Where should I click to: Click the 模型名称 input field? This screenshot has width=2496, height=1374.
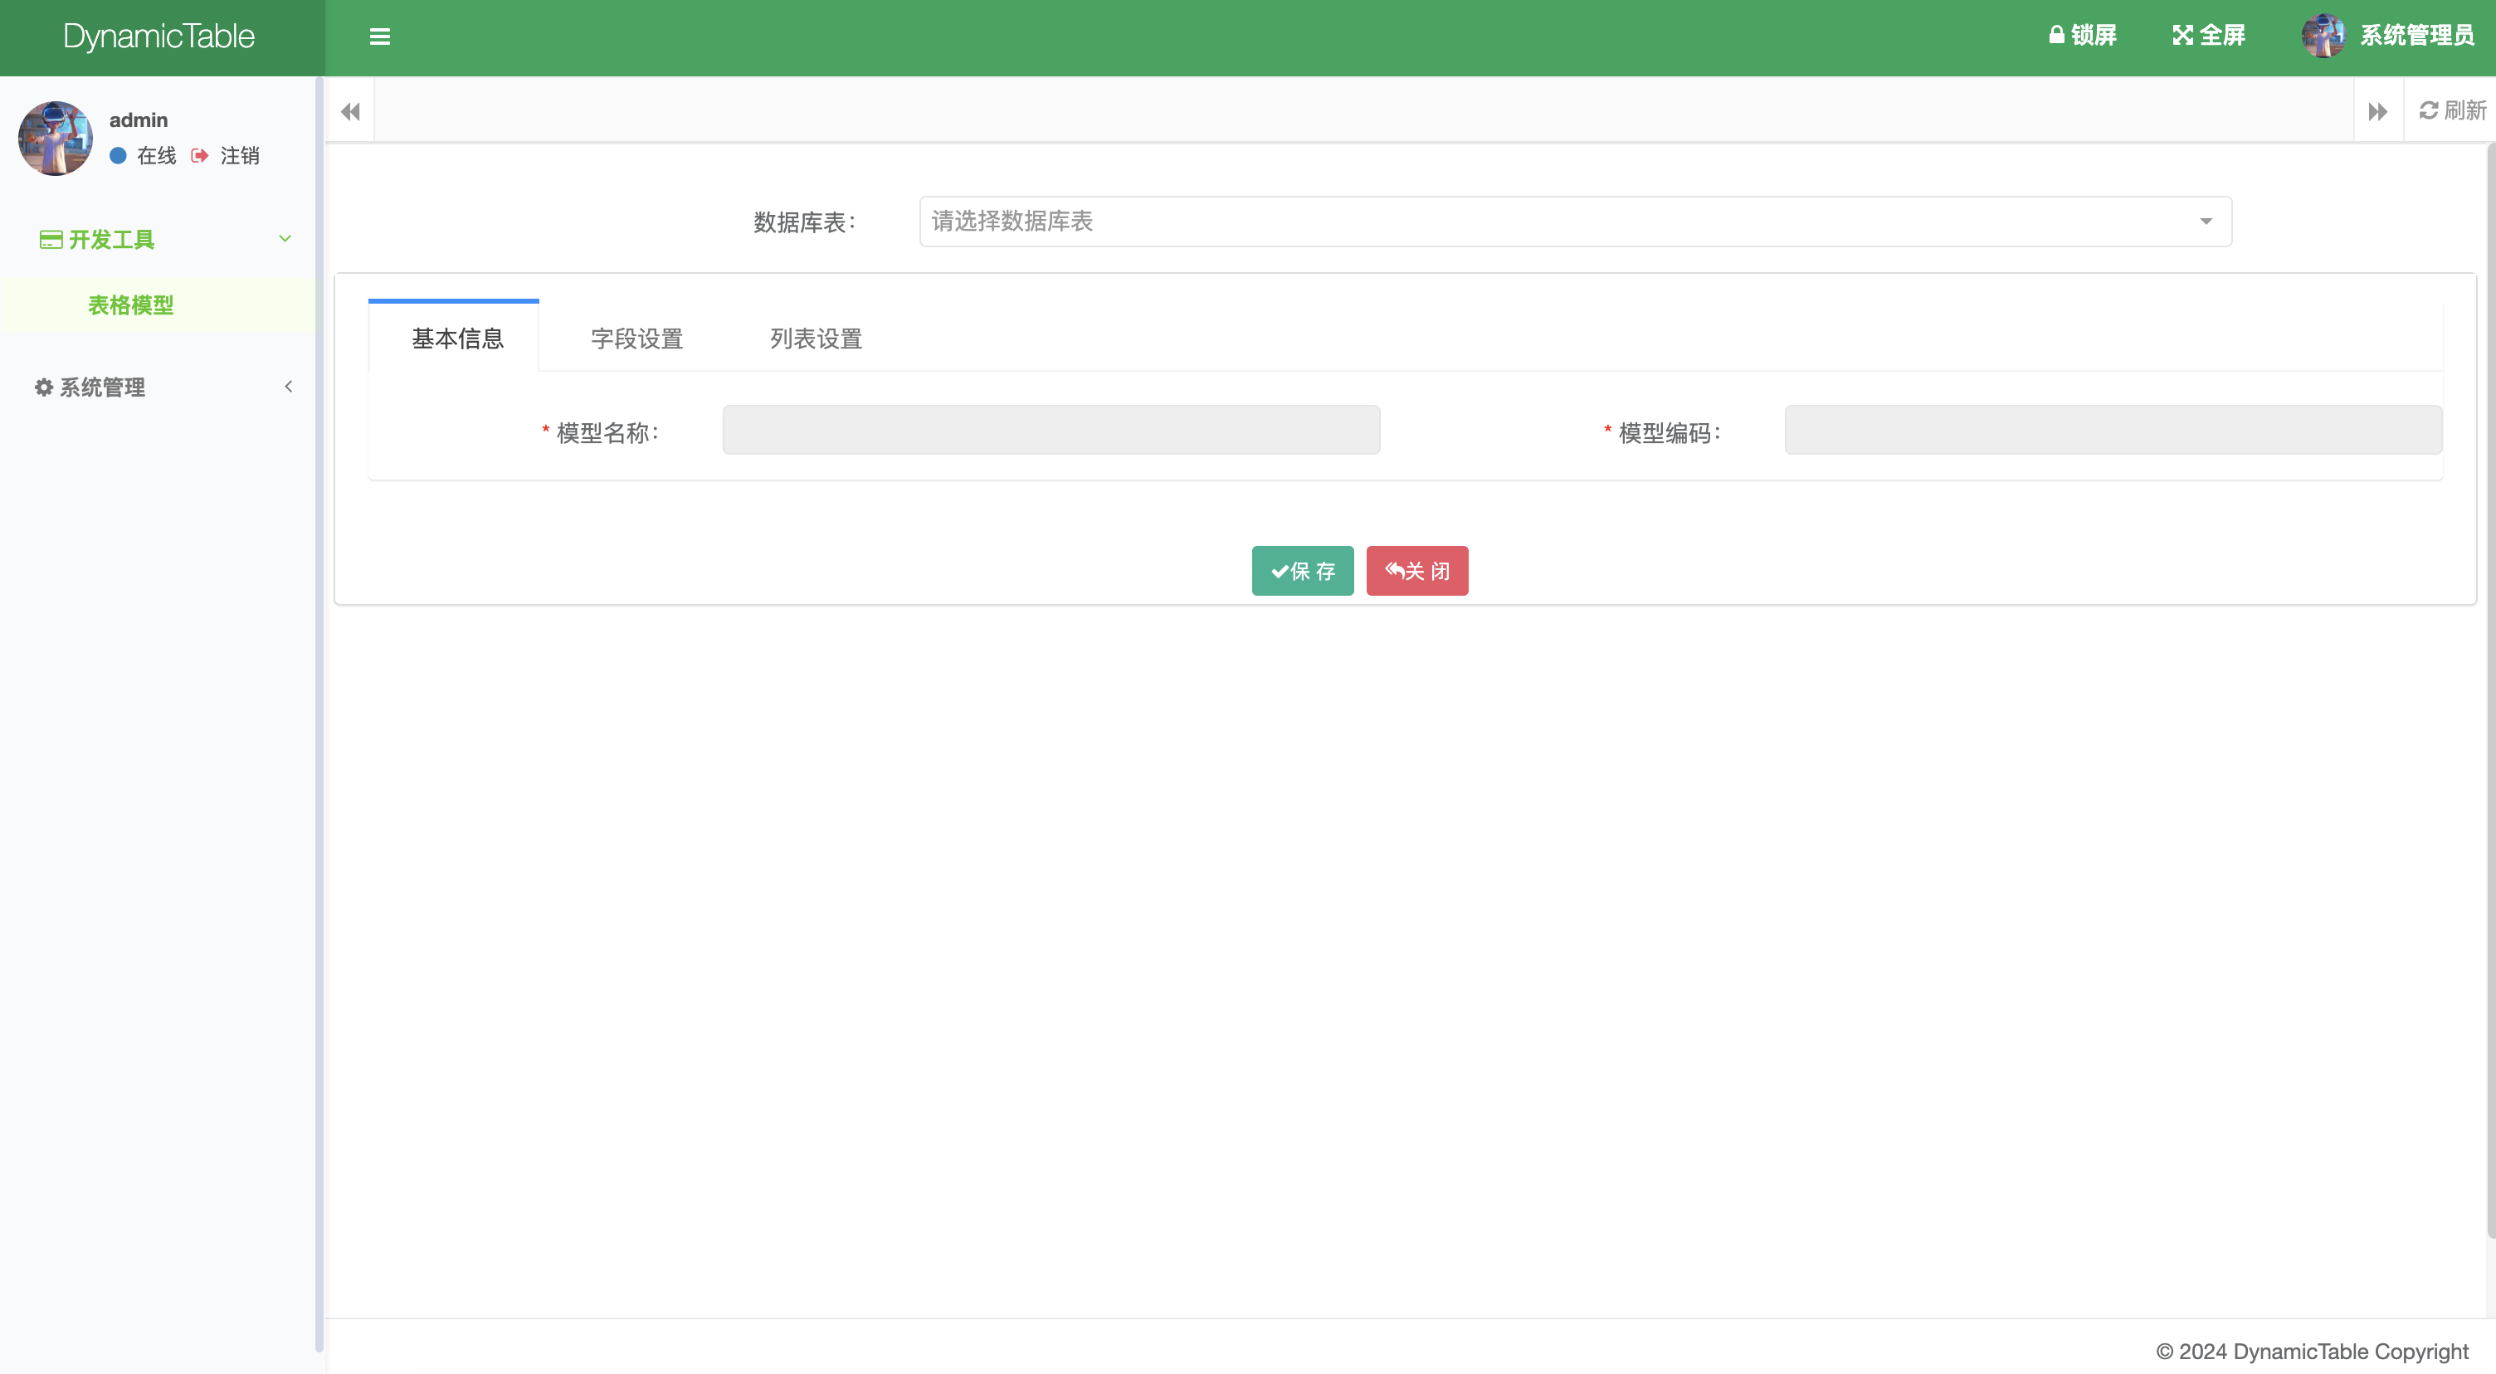click(x=1051, y=431)
